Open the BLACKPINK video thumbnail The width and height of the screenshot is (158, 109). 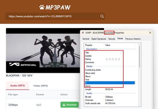[43, 51]
